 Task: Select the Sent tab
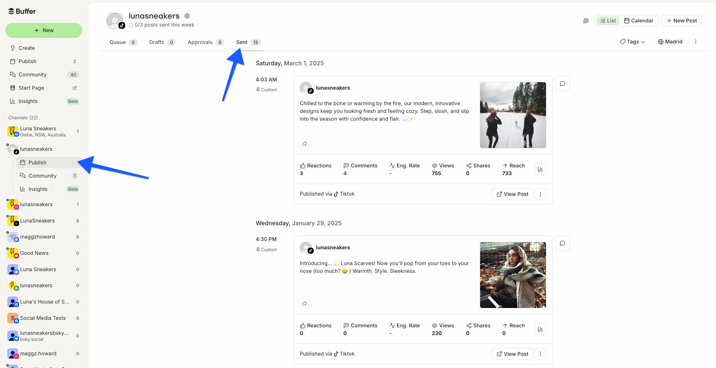(248, 42)
